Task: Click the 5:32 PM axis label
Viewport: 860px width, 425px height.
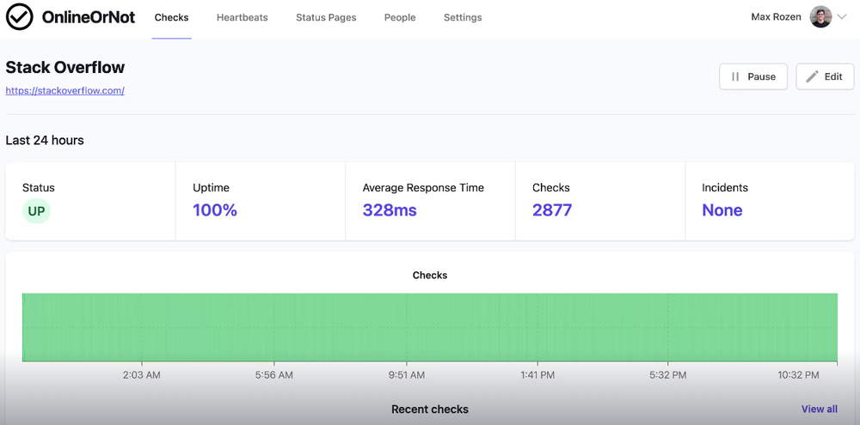Action: 667,375
